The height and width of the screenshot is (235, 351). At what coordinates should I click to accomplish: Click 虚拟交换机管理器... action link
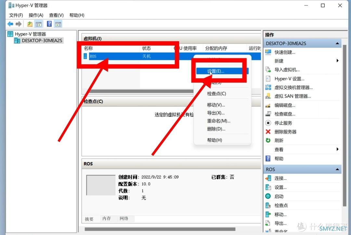[x=293, y=87]
